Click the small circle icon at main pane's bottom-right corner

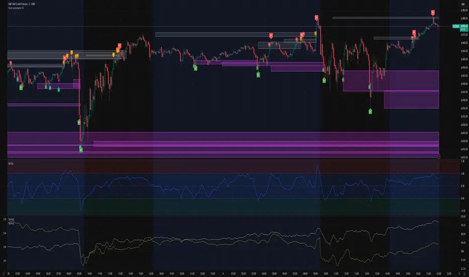tap(439, 156)
